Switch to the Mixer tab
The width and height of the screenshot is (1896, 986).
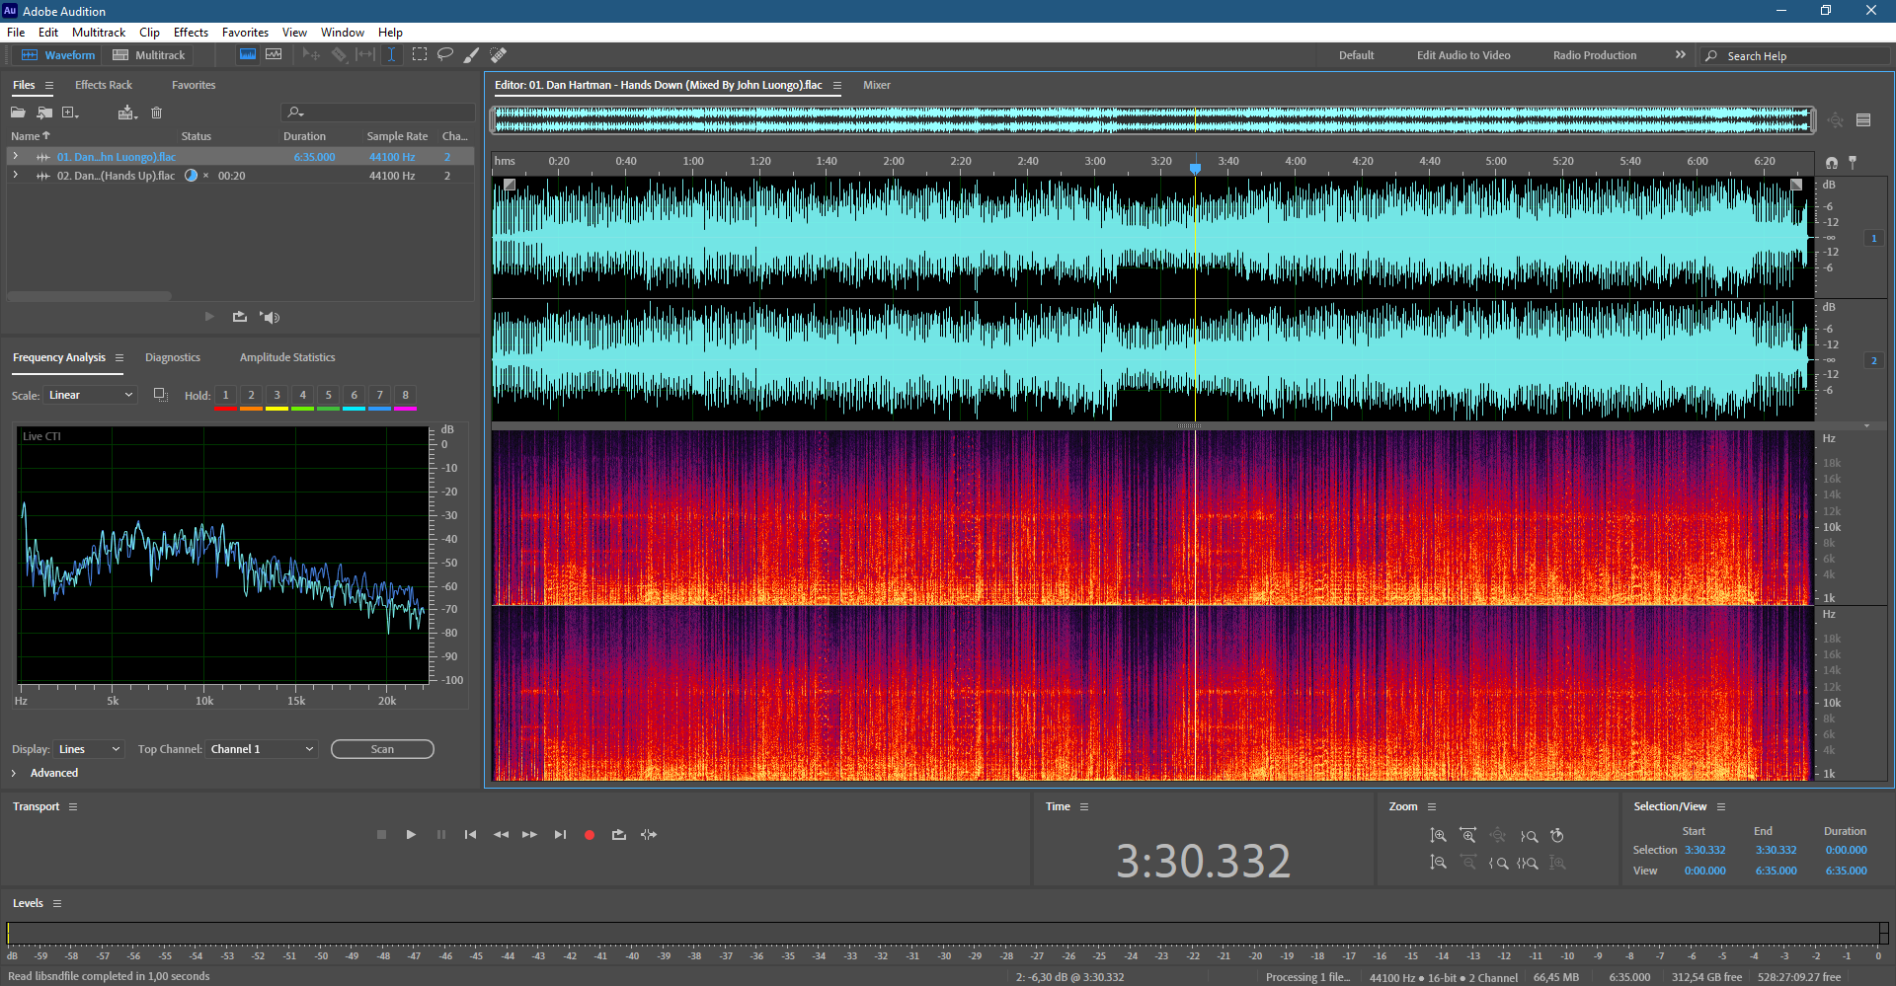pos(876,85)
